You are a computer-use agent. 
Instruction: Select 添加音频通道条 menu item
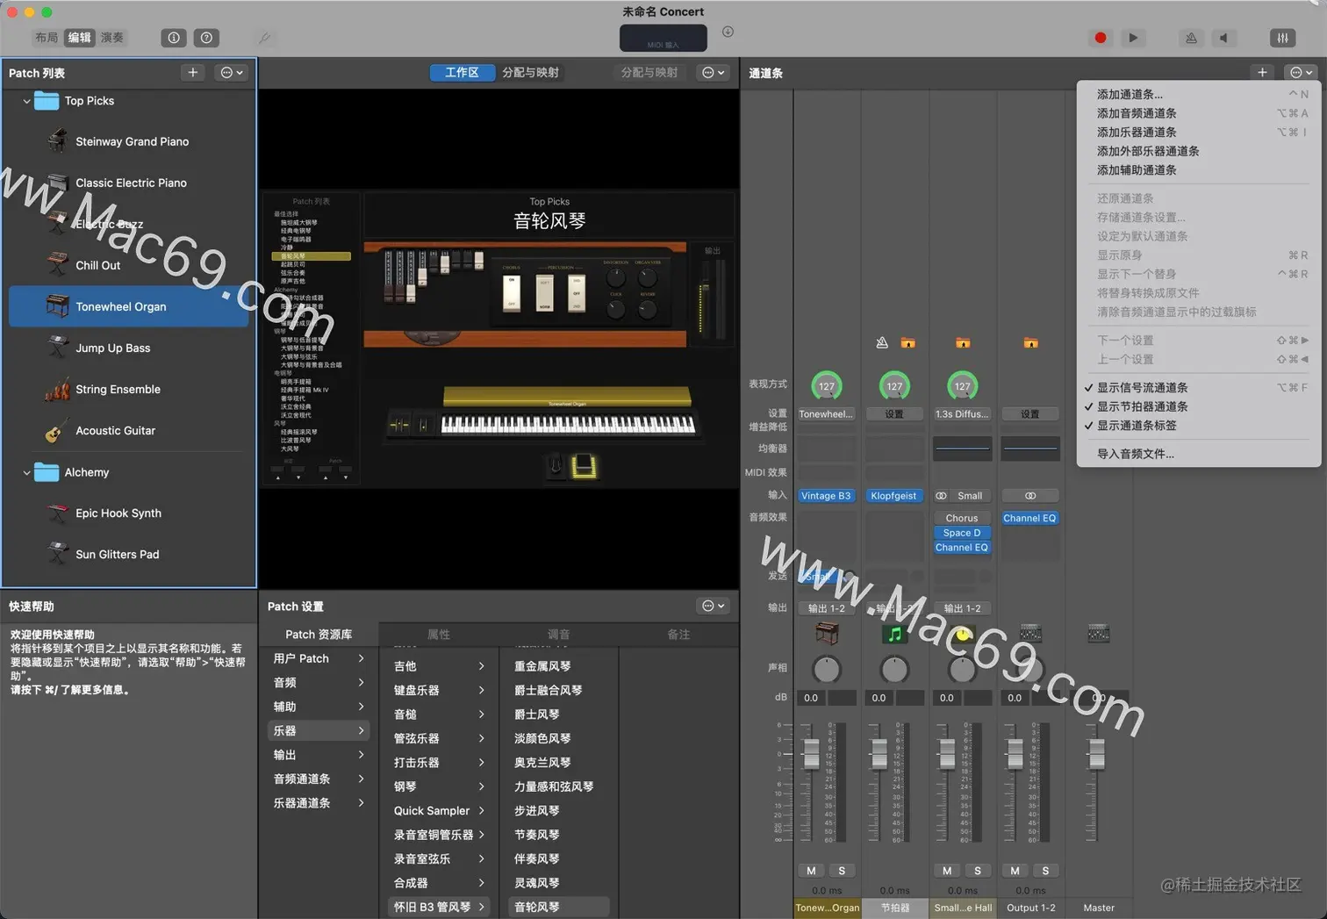[1198, 113]
